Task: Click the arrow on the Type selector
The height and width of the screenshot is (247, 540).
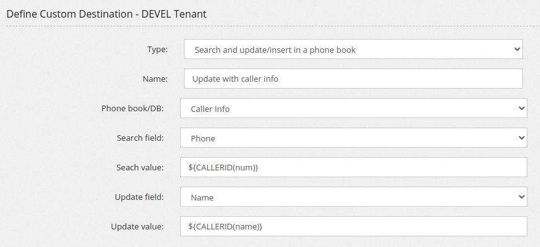Action: point(517,49)
